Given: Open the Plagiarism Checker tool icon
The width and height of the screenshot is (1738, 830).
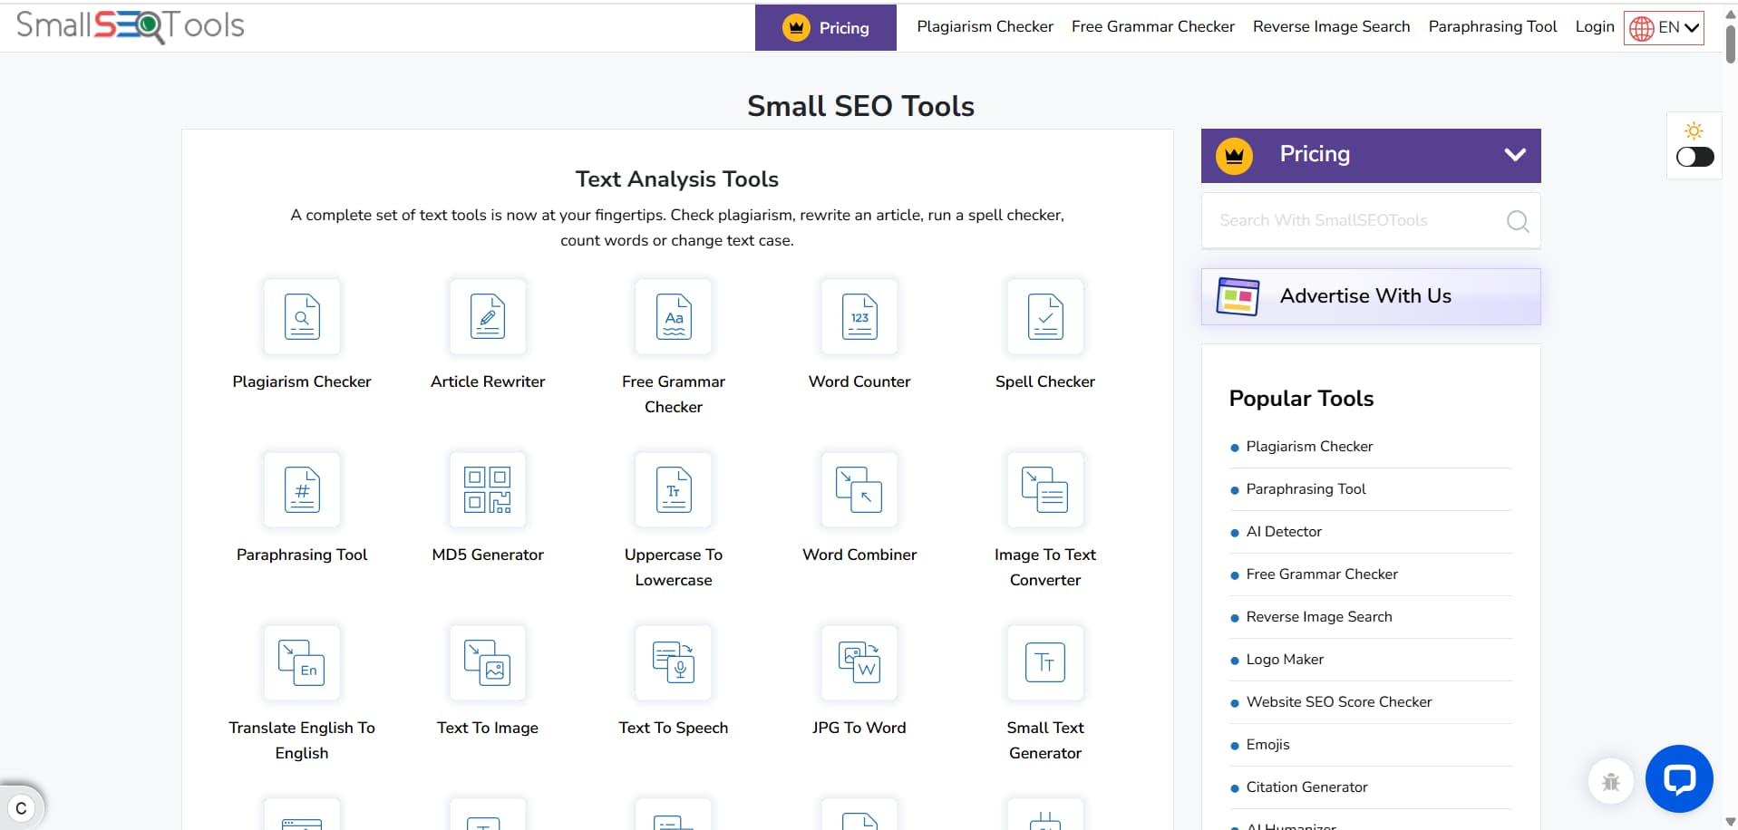Looking at the screenshot, I should click(302, 316).
